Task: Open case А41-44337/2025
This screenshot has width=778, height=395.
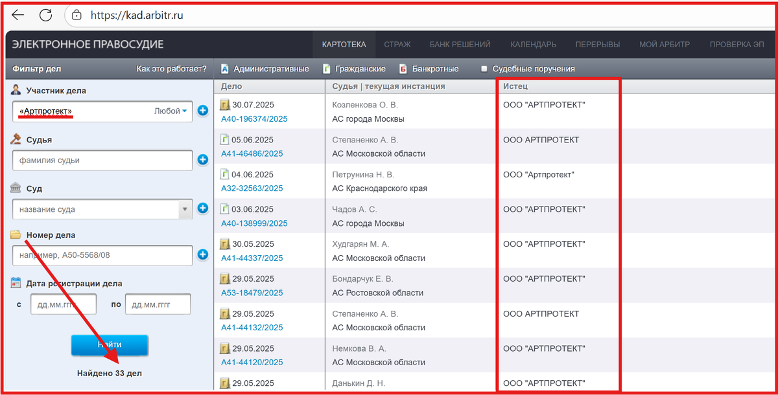Action: pyautogui.click(x=252, y=258)
